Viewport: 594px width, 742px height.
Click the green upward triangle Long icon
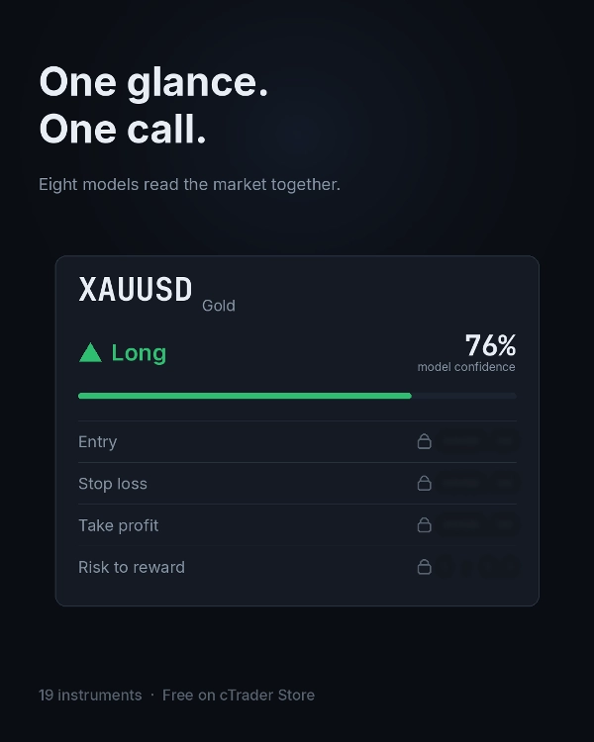click(x=90, y=353)
